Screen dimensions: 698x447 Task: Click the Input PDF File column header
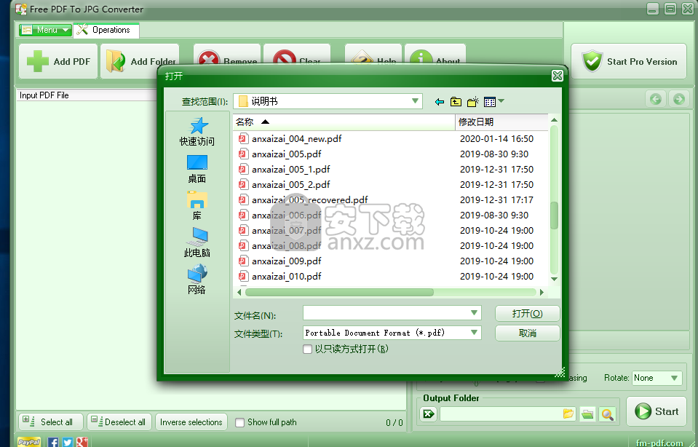point(87,95)
